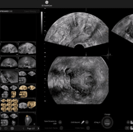Click the gray scale bar beside the image
The height and width of the screenshot is (132, 133).
42,23
